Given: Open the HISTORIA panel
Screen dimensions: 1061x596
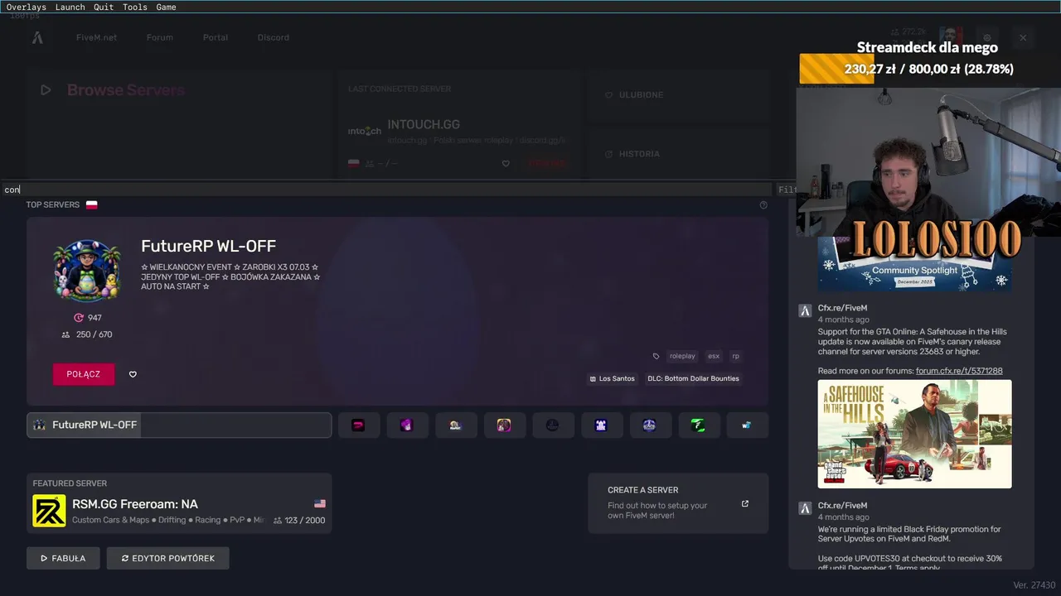Looking at the screenshot, I should 679,154.
